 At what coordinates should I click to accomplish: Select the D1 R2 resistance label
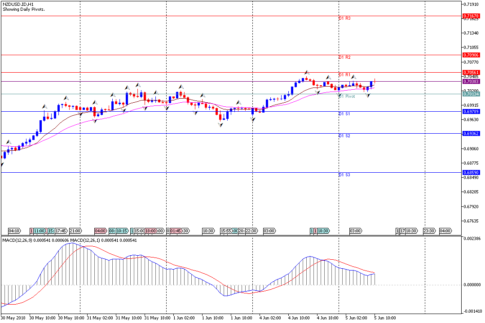click(344, 57)
